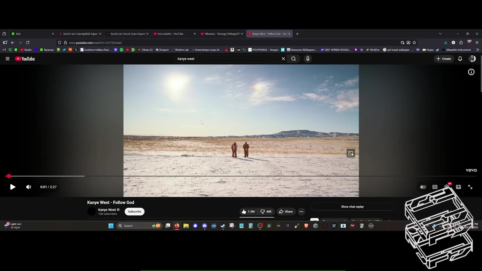Switch to theater mode in the player
Viewport: 482px width, 271px height.
[x=458, y=187]
